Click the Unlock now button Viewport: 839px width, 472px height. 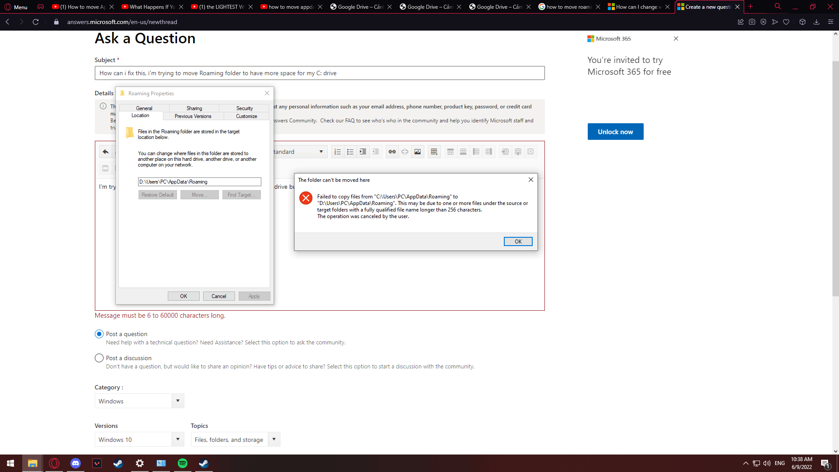pyautogui.click(x=615, y=132)
